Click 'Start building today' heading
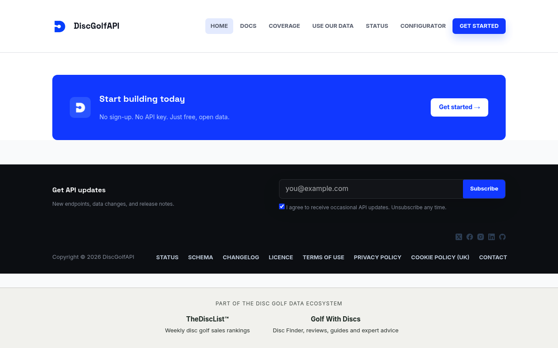 (142, 99)
